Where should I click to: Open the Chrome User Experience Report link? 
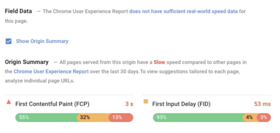coord(51,71)
